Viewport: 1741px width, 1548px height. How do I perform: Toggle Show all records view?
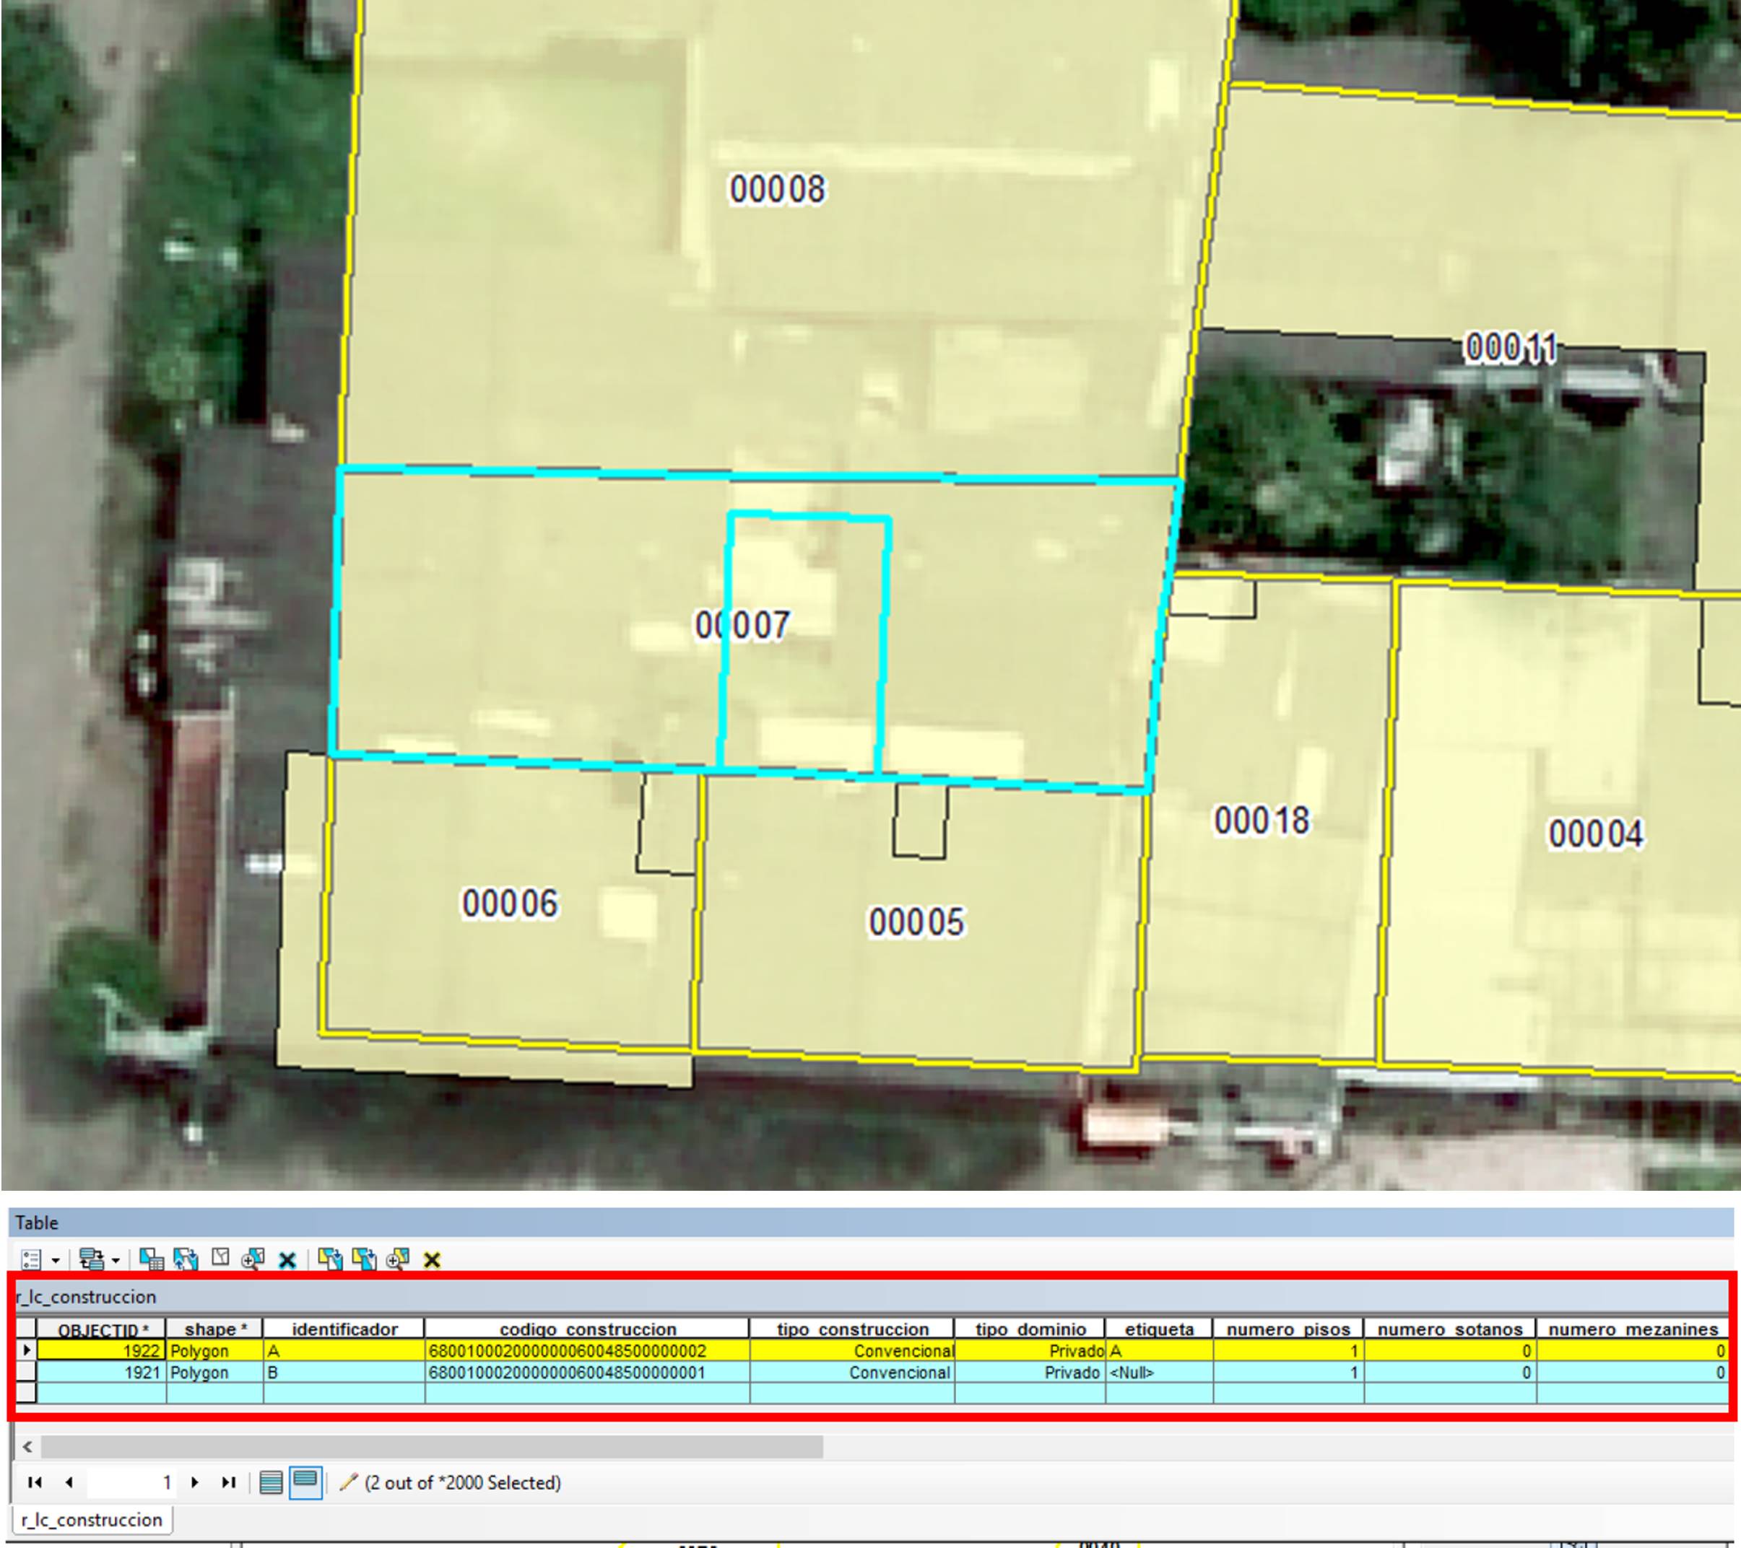coord(271,1482)
